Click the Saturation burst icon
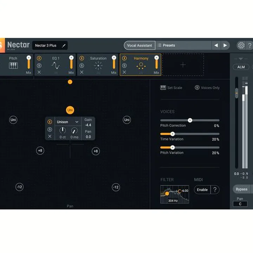253x253 pixels. pos(98,66)
